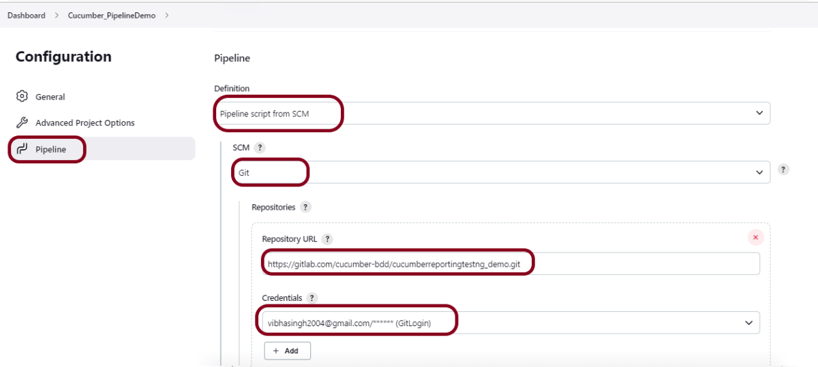This screenshot has height=367, width=818.
Task: Delete the repository with red X
Action: [x=755, y=237]
